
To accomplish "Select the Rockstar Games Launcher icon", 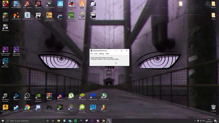I will coord(5,109).
